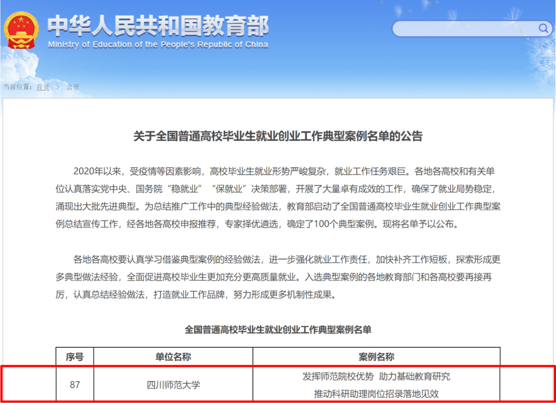
Task: Click the national emblem logo
Action: tap(21, 31)
